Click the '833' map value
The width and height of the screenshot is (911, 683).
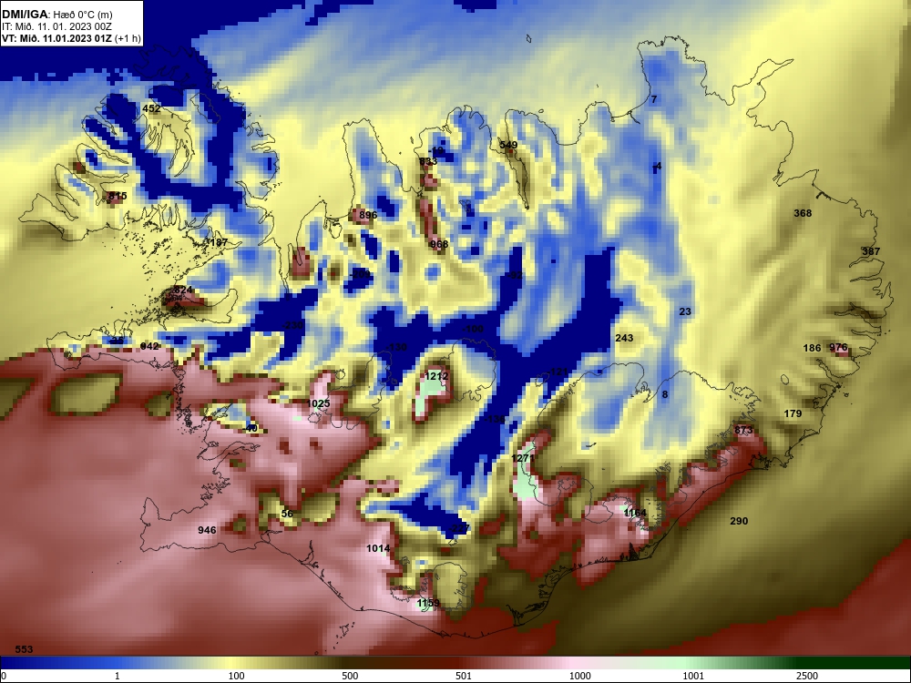[428, 161]
